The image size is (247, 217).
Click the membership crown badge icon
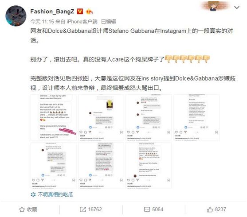[x=89, y=12]
